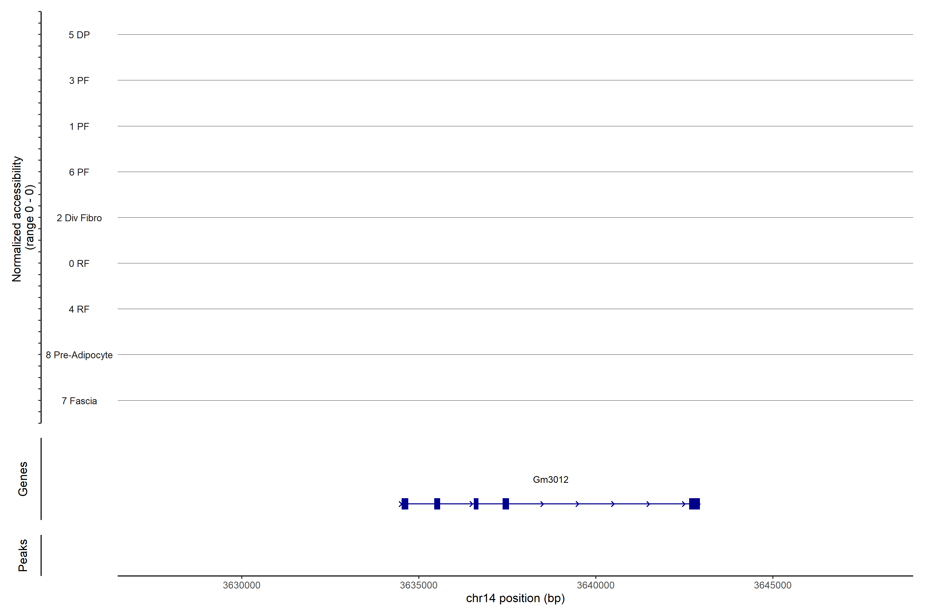Click the Genes panel label
The image size is (925, 616).
(23, 479)
